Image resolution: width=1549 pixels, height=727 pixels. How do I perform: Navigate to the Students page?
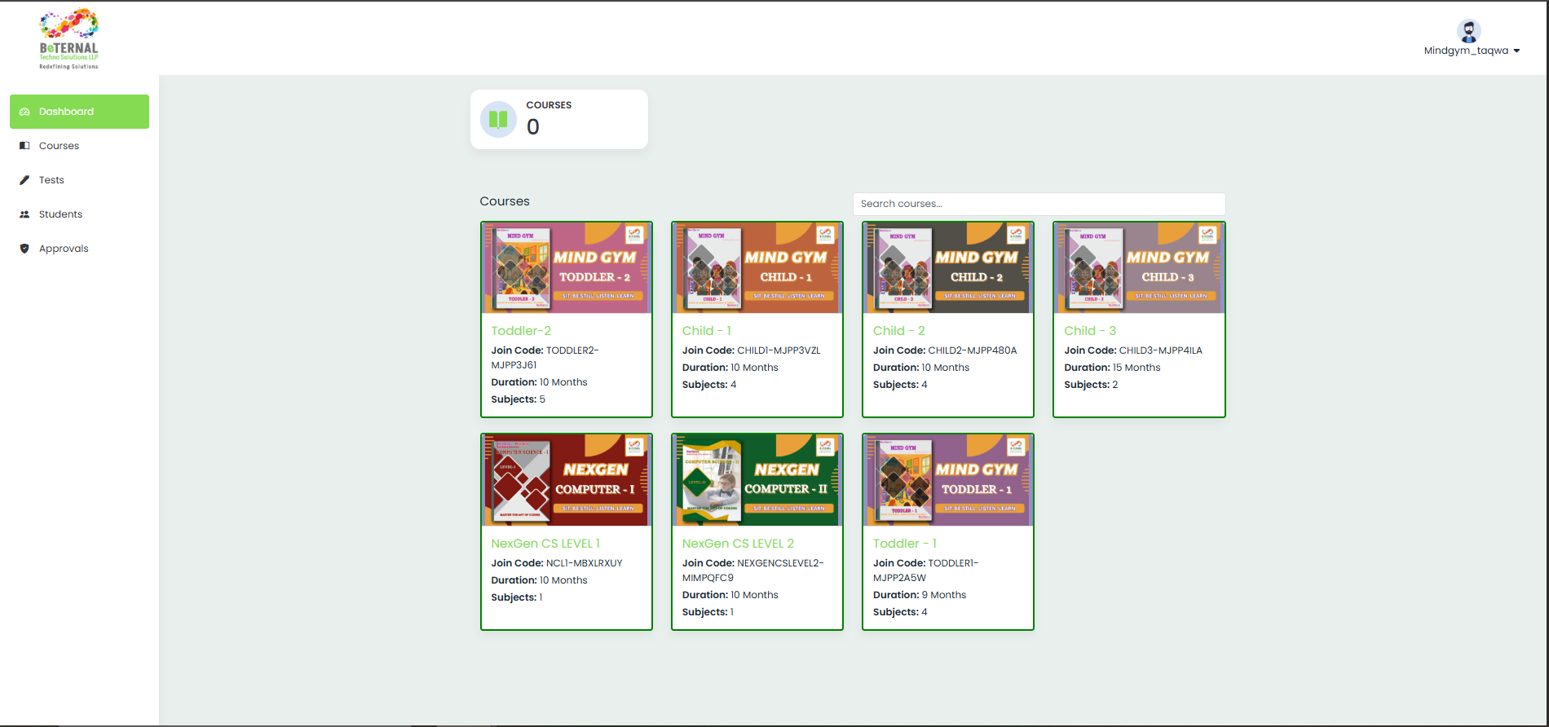79,214
